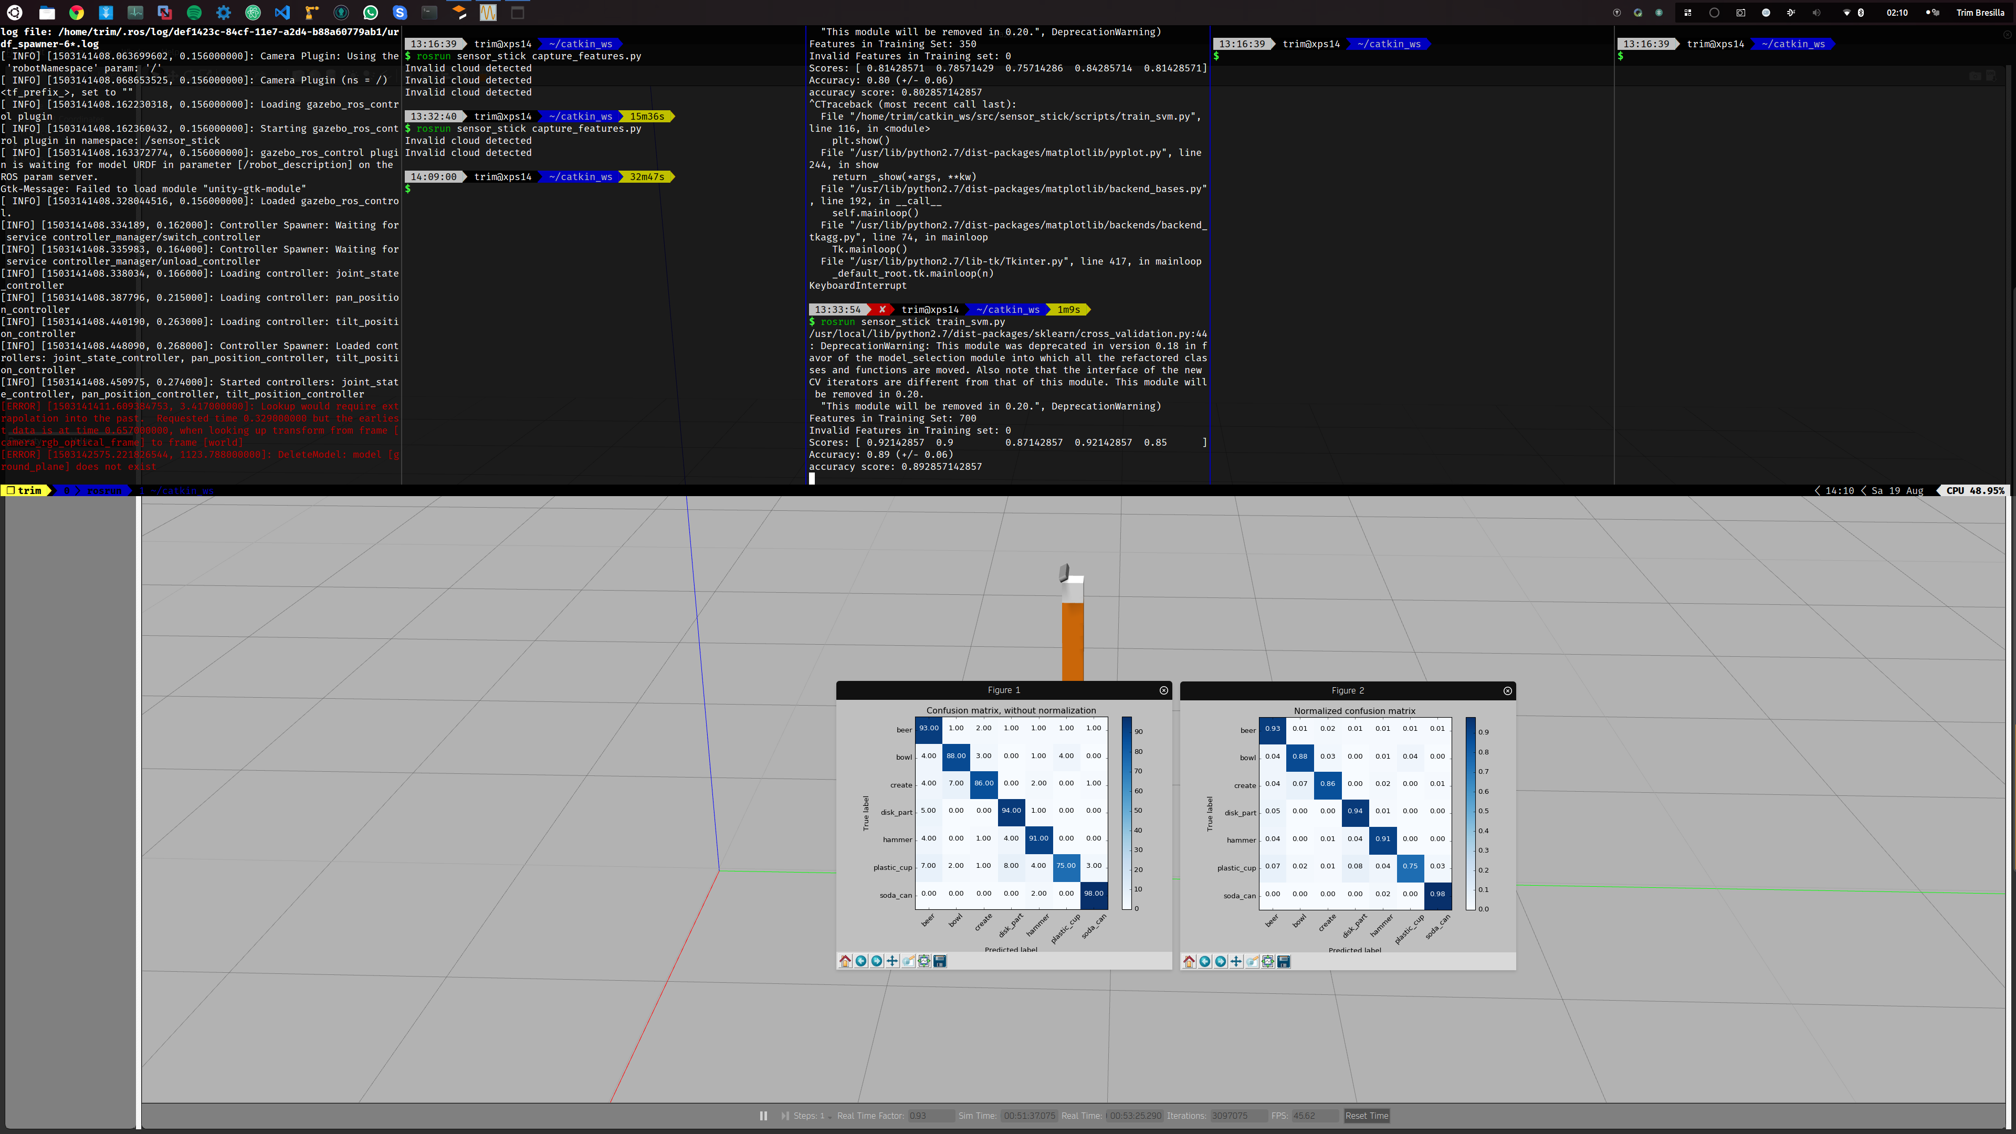2016x1134 pixels.
Task: Click the back arrow in Figure 1 toolbar
Action: click(861, 961)
